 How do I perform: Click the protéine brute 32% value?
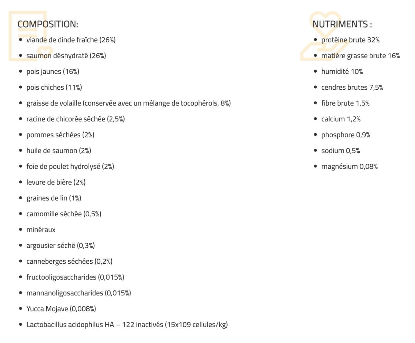(x=350, y=40)
